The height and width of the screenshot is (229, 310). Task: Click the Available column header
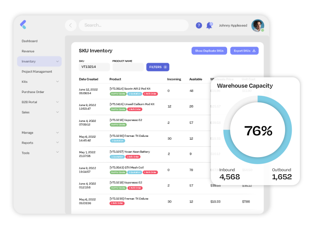click(196, 79)
